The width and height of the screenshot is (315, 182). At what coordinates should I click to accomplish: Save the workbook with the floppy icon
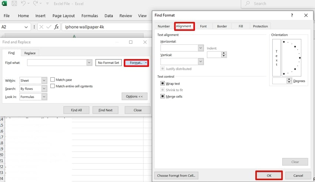14,3
